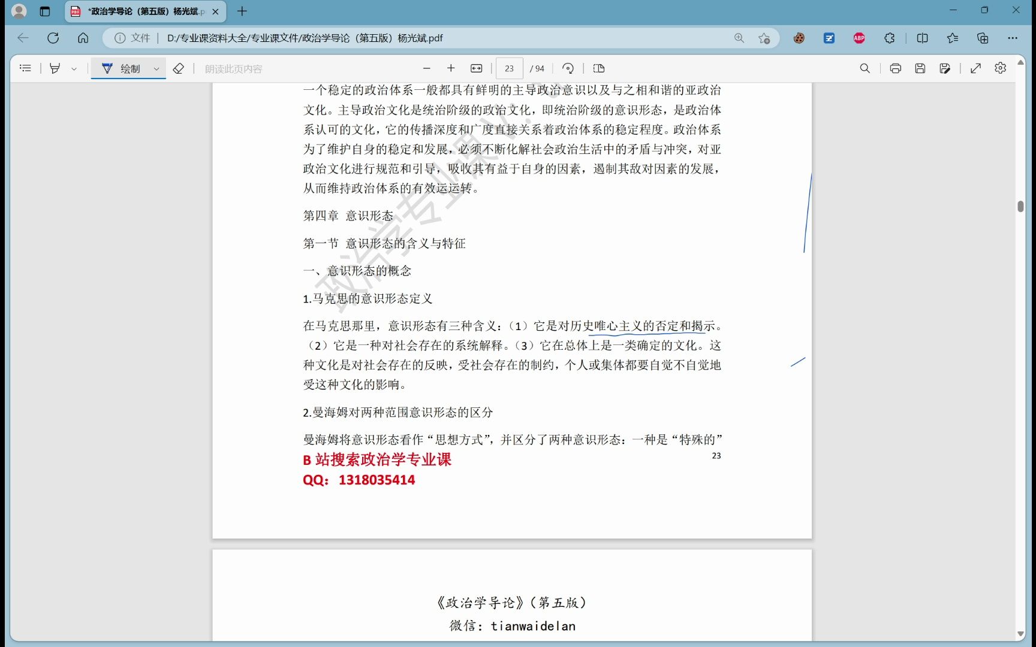Enter full screen mode

975,68
